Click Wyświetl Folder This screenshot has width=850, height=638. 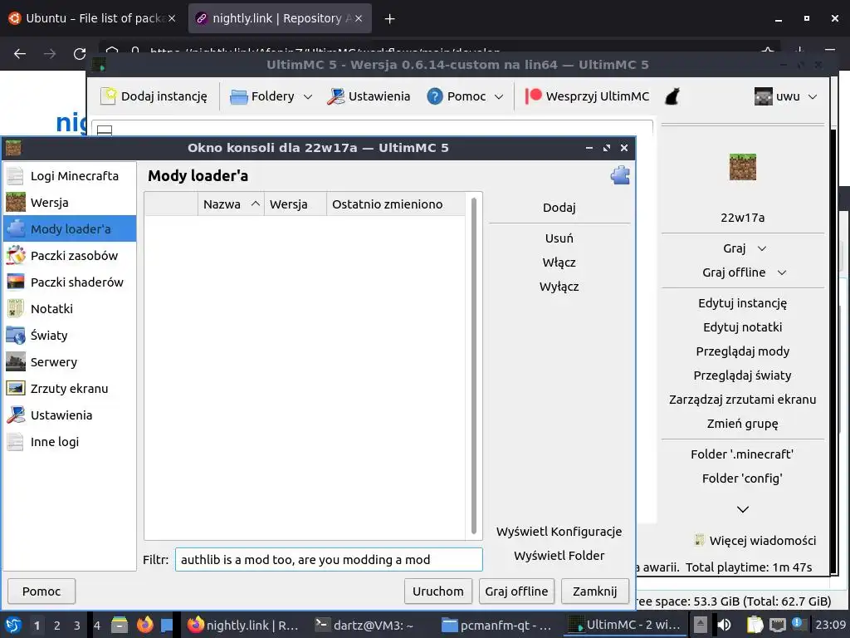(559, 556)
